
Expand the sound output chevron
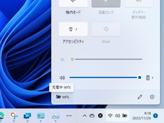[152, 78]
